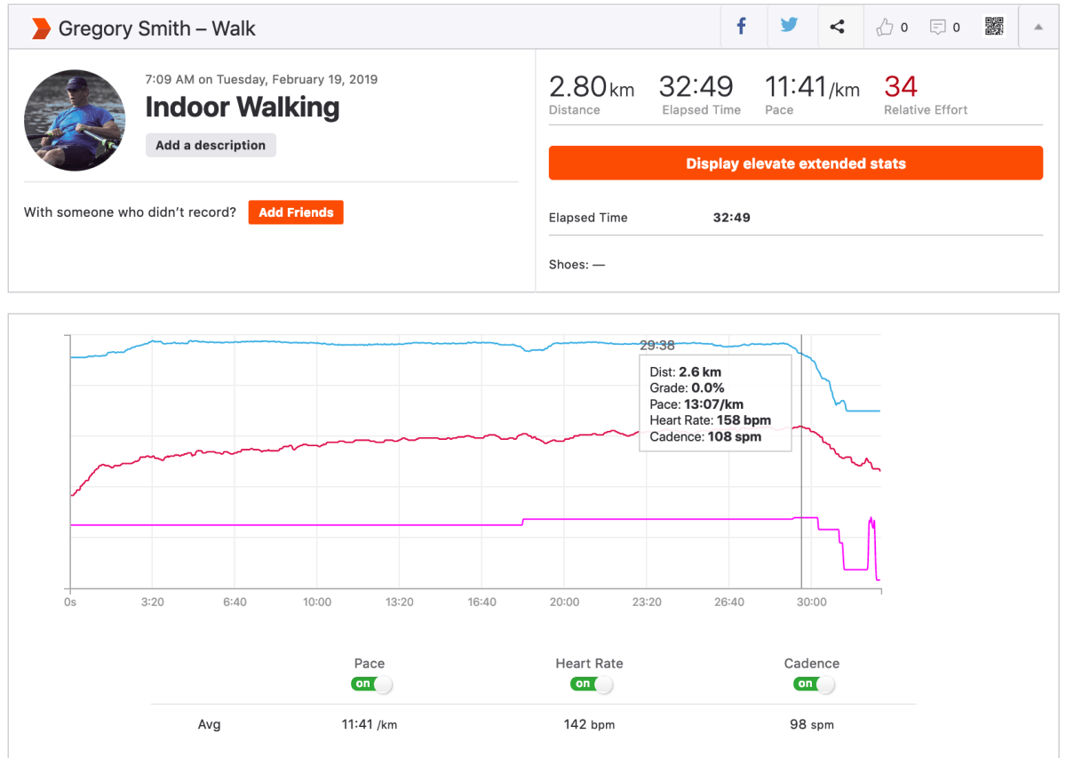Image resolution: width=1066 pixels, height=758 pixels.
Task: Click Display elevate extended stats button
Action: 795,164
